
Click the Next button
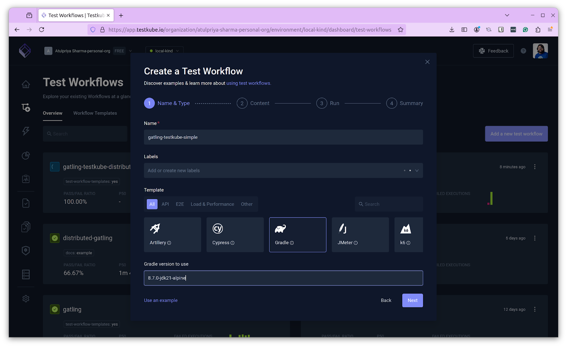(x=412, y=301)
